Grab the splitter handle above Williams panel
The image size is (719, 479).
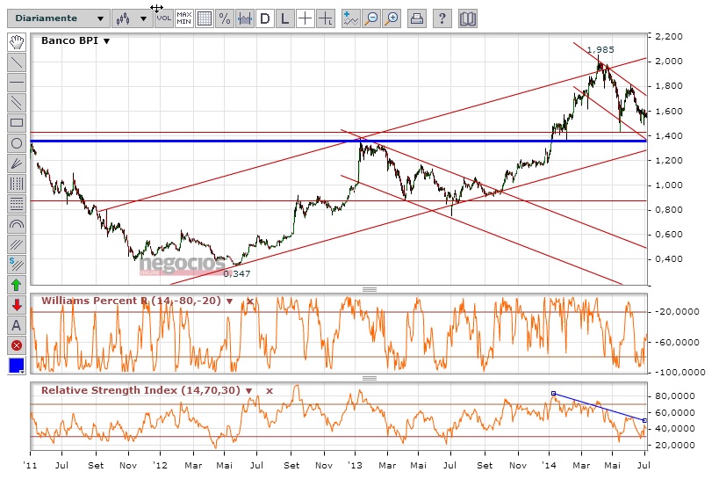click(370, 289)
